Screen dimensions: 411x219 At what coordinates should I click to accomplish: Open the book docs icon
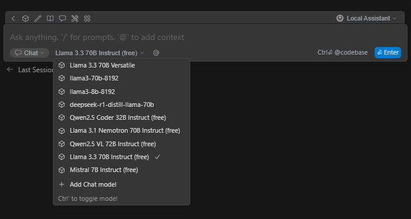point(50,19)
